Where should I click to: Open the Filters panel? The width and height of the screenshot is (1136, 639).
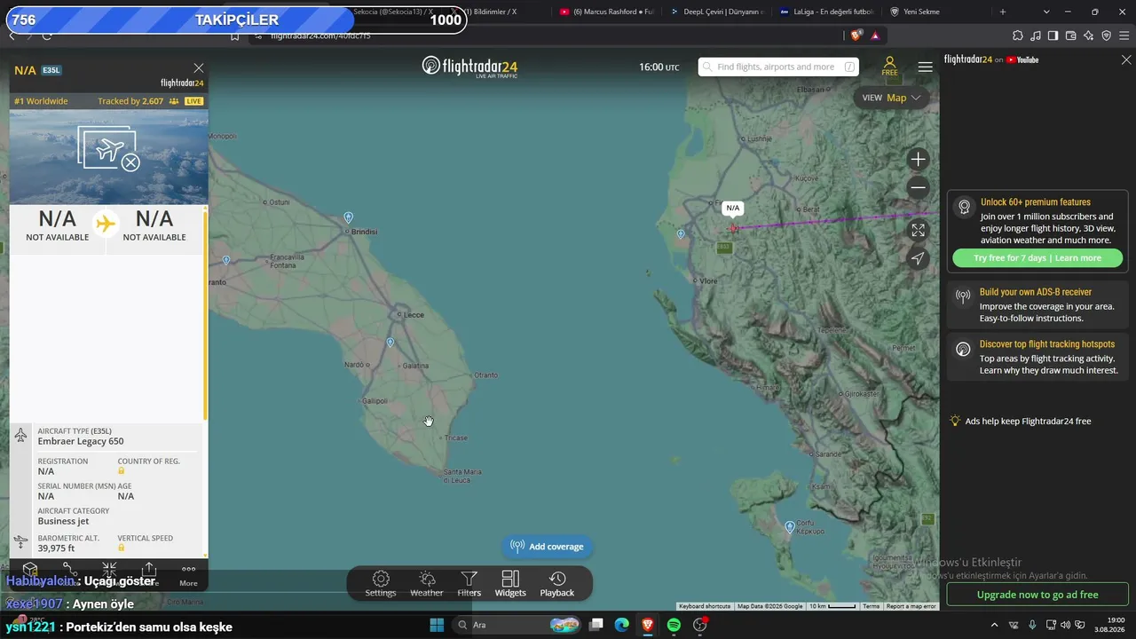coord(469,584)
